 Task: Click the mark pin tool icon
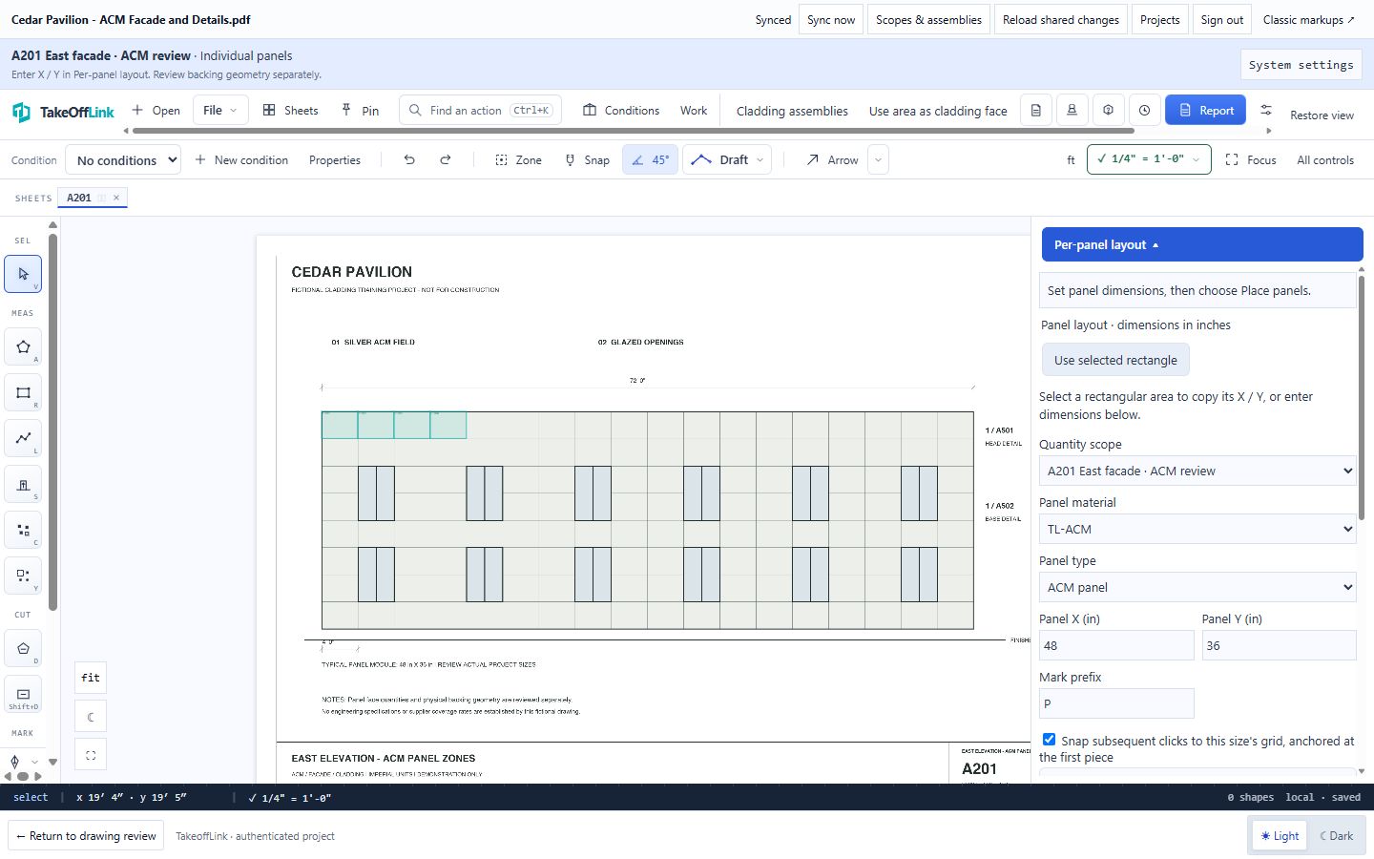[x=14, y=762]
